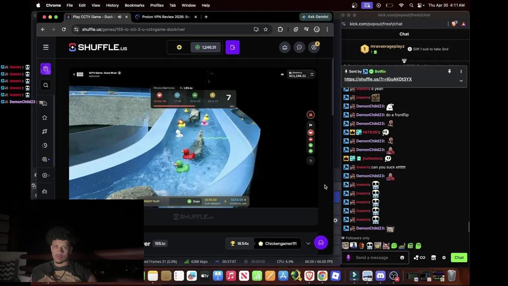Image resolution: width=508 pixels, height=286 pixels.
Task: Click the purple headset support button
Action: 321,243
